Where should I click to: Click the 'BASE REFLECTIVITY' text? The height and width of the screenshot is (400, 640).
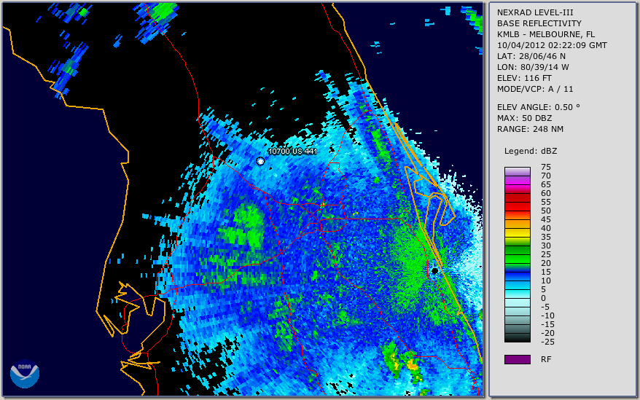(539, 23)
